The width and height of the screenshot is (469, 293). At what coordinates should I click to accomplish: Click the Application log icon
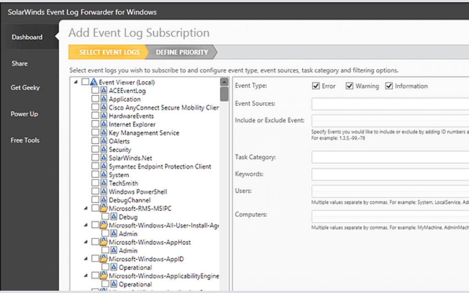[x=104, y=99]
